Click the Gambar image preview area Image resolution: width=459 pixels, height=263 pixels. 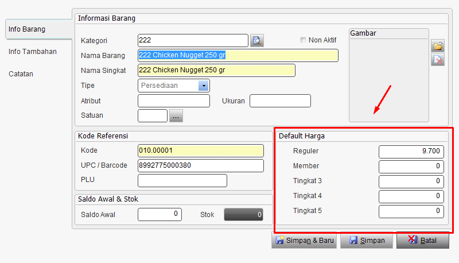388,80
